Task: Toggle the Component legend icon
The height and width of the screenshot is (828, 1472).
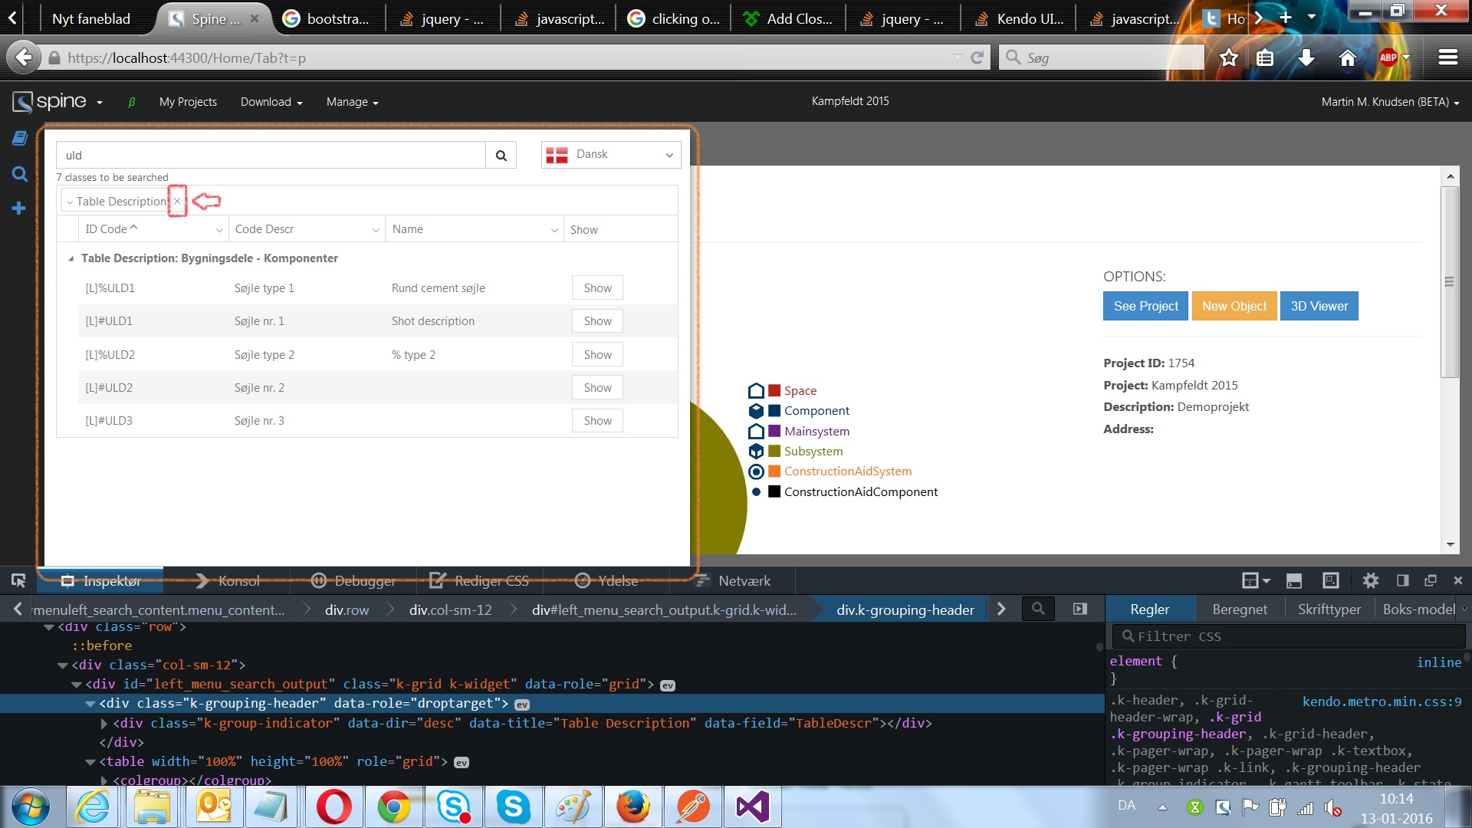Action: (x=756, y=411)
